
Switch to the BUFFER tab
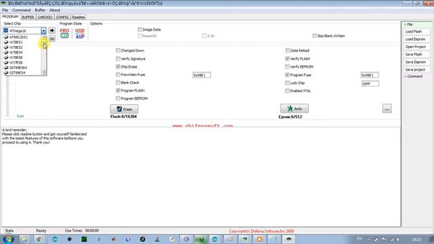tap(28, 17)
